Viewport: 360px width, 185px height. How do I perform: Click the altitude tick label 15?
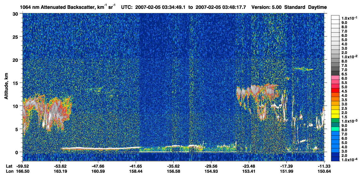16,83
